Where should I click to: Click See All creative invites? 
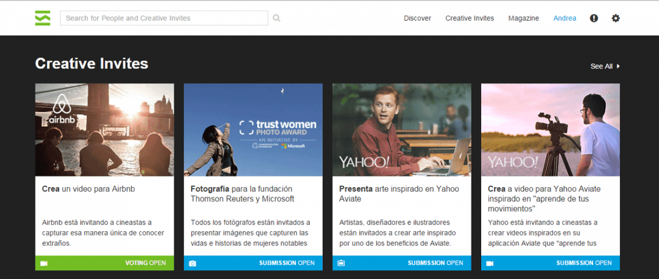601,66
